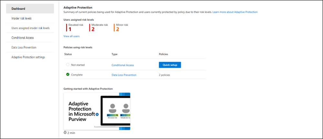The height and width of the screenshot is (139, 323).
Task: Play the Adaptive Protection video
Action: [97, 114]
